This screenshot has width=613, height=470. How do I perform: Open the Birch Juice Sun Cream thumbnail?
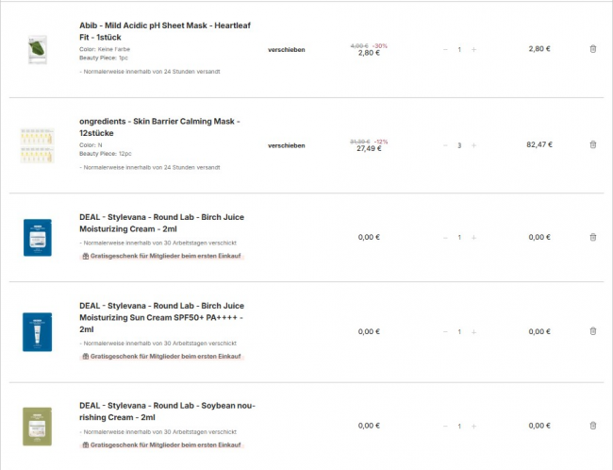37,332
